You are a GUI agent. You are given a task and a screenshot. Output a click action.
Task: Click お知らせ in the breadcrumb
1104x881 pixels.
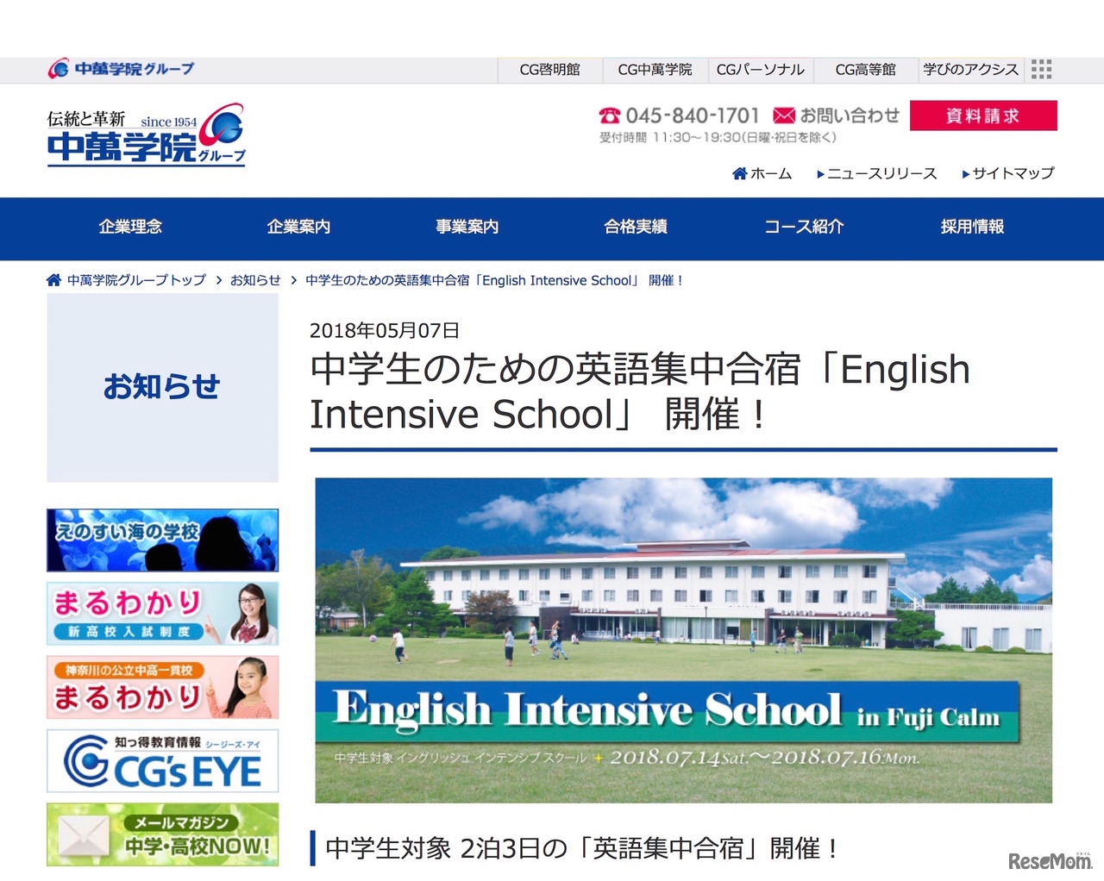[255, 279]
